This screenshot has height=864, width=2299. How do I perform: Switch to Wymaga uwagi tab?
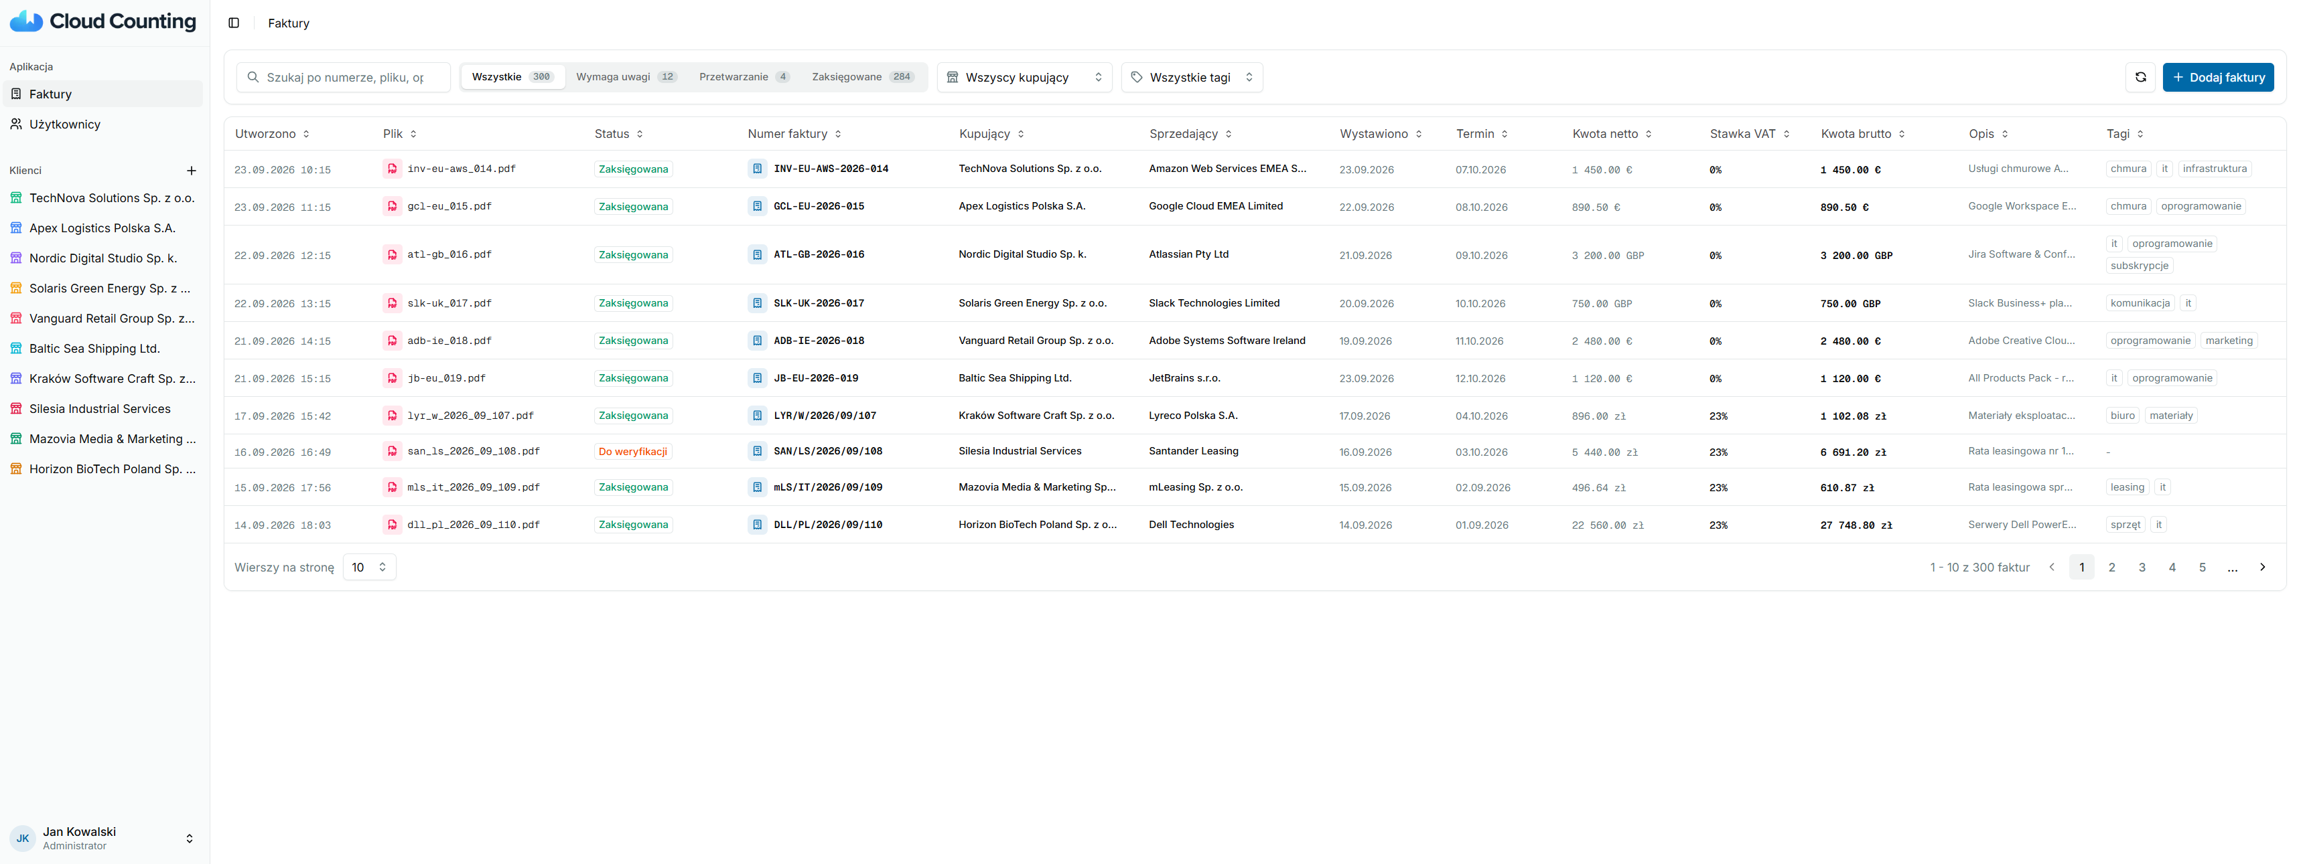point(626,78)
